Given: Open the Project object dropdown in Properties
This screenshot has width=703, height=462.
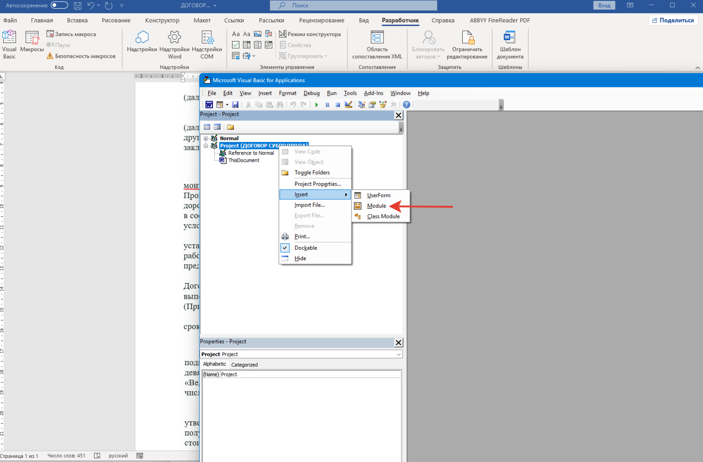Looking at the screenshot, I should pos(398,355).
